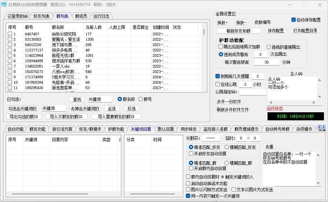The image size is (328, 202).
Task: Select 模糊匹配_群 radio option
Action: [227, 163]
